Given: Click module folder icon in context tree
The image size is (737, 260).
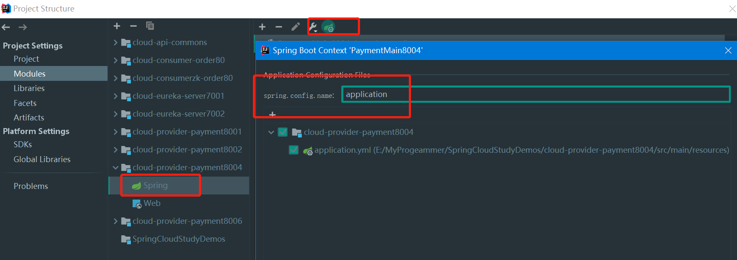Looking at the screenshot, I should (x=297, y=132).
